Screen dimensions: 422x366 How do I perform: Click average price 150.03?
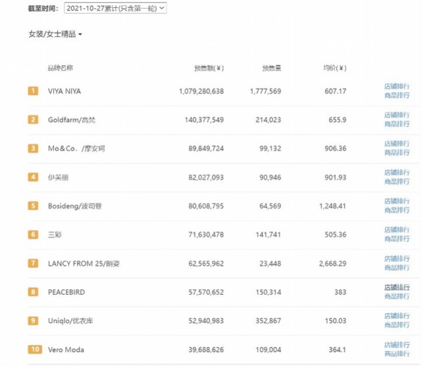click(x=336, y=321)
